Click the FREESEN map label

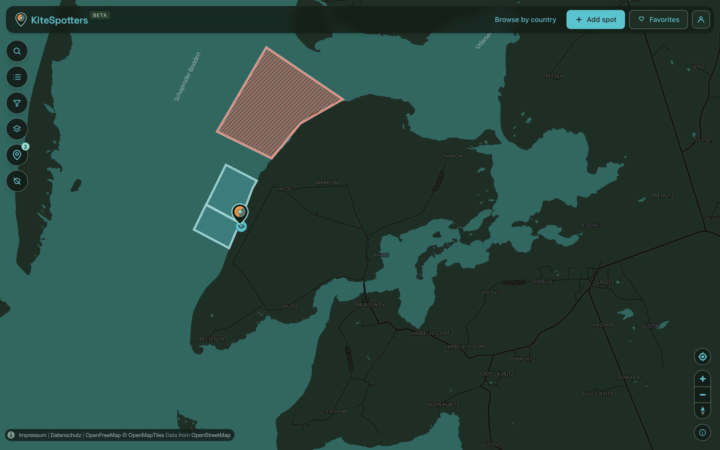pos(553,76)
